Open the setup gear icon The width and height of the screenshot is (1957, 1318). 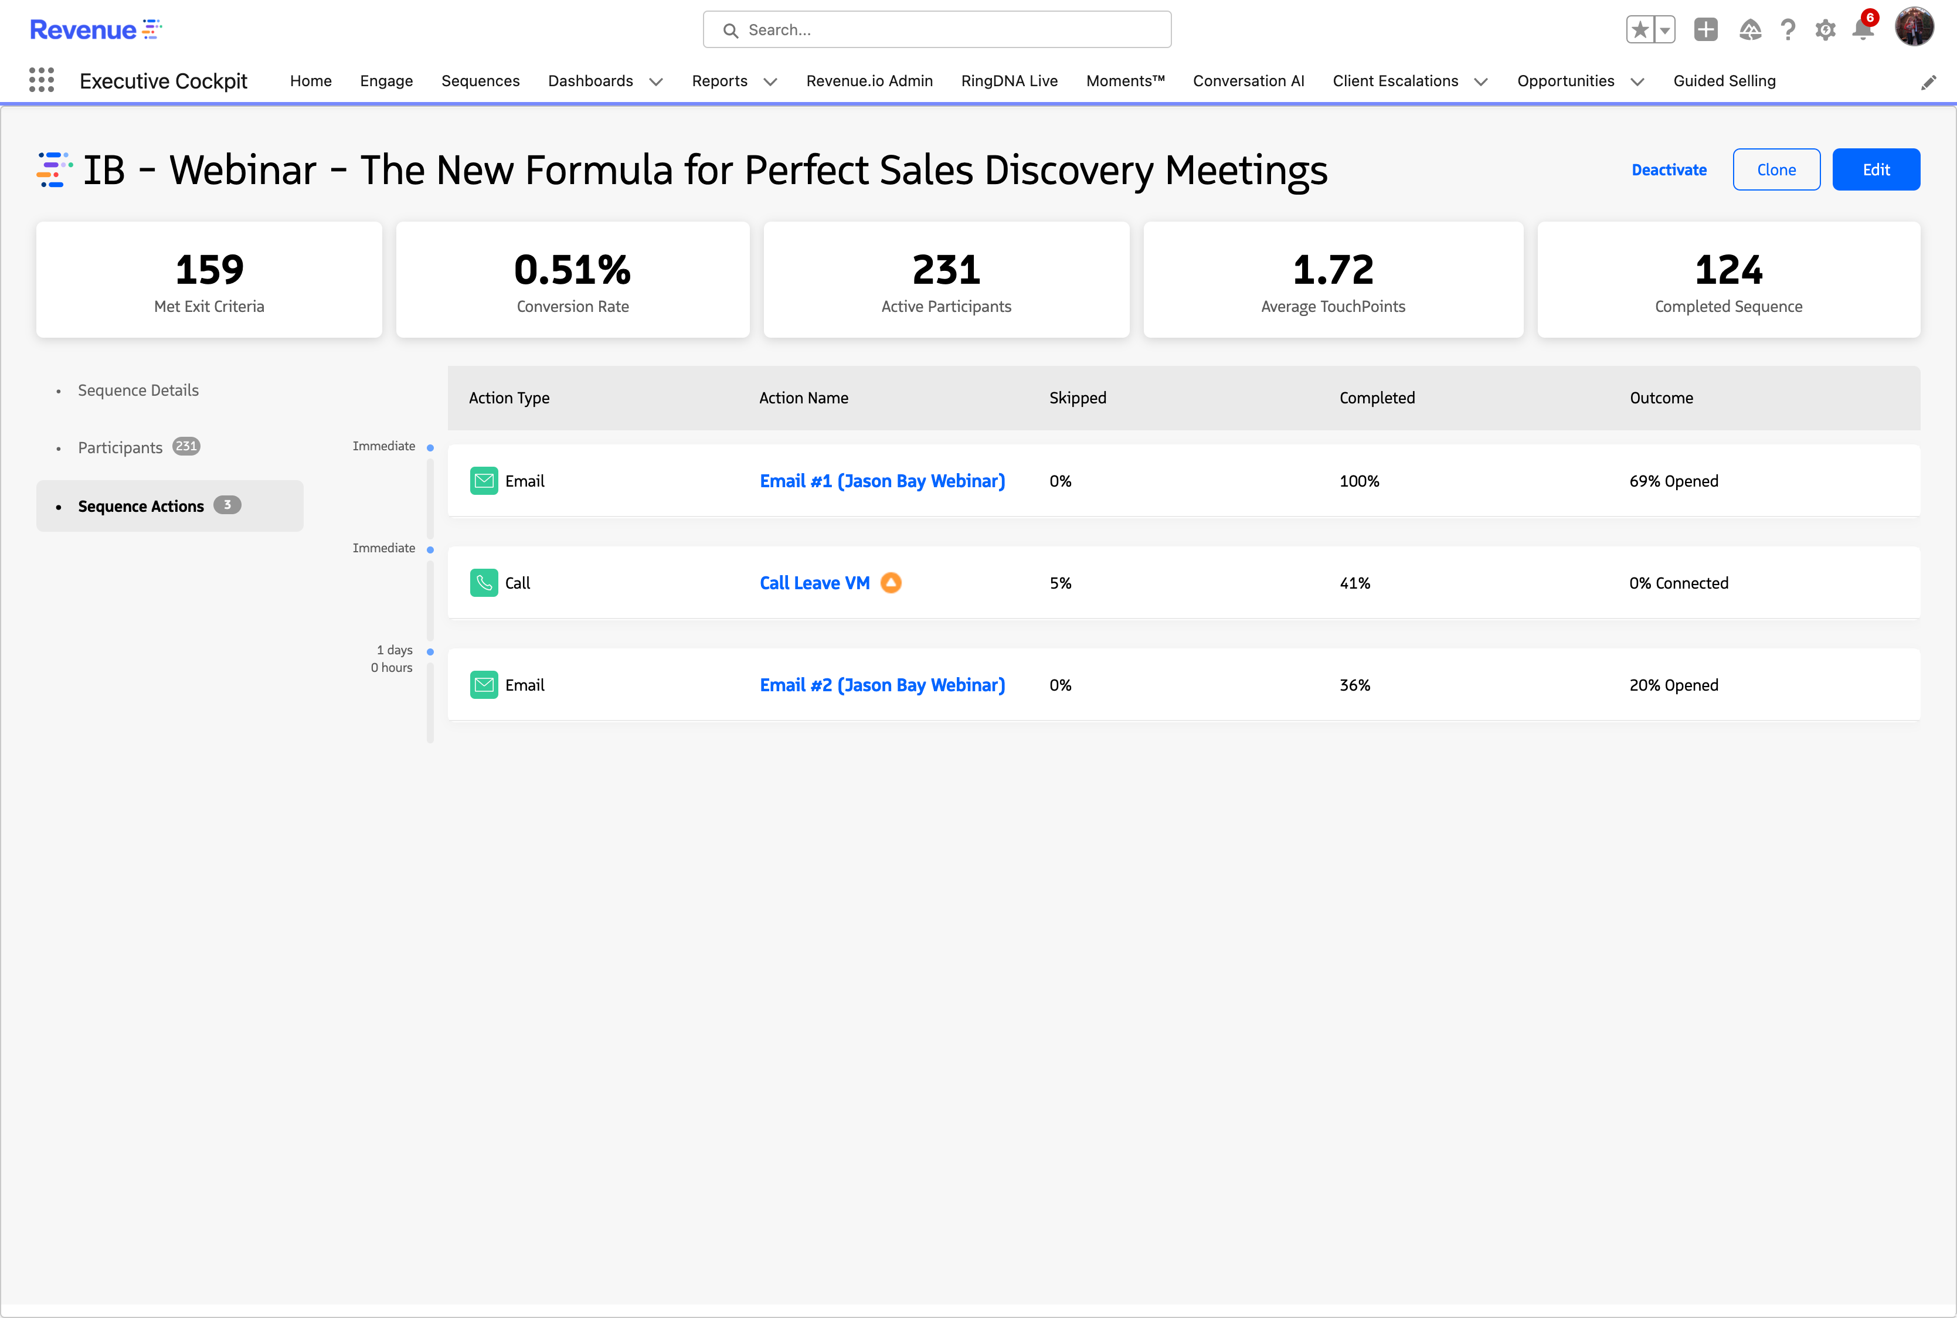coord(1825,30)
